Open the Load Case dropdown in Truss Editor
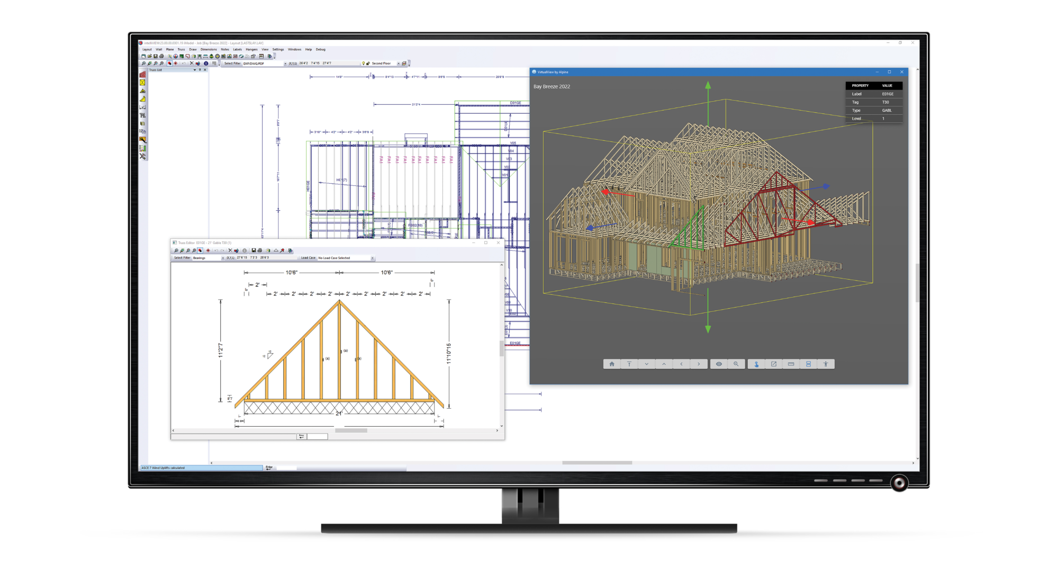This screenshot has width=1048, height=575. click(373, 258)
